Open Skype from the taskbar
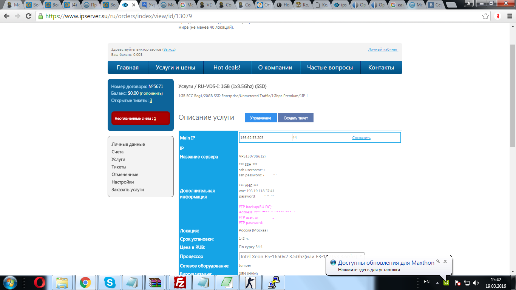The image size is (516, 290). (110, 282)
